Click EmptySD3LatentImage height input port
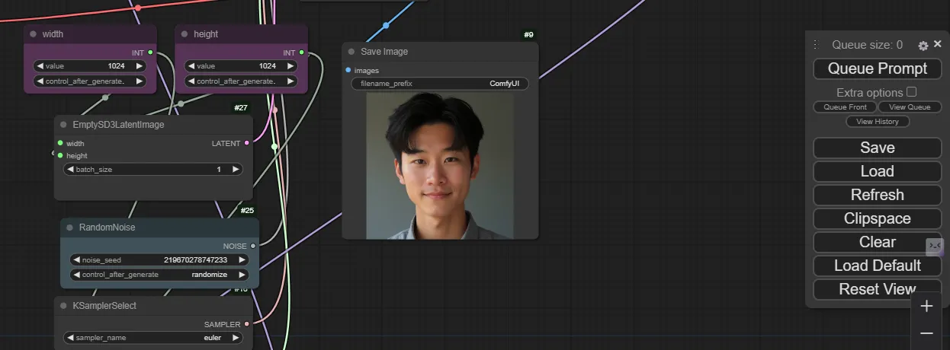950x350 pixels. point(60,155)
